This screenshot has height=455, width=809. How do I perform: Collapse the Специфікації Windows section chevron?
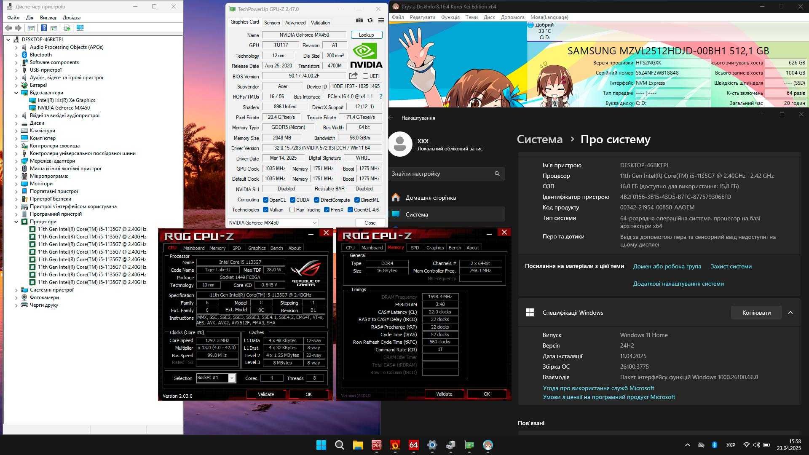pyautogui.click(x=790, y=313)
